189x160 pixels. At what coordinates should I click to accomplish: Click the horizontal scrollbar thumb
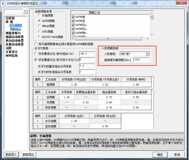[x=108, y=39]
